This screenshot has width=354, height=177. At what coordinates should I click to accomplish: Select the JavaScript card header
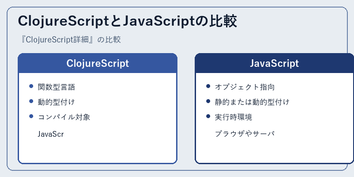pyautogui.click(x=274, y=63)
